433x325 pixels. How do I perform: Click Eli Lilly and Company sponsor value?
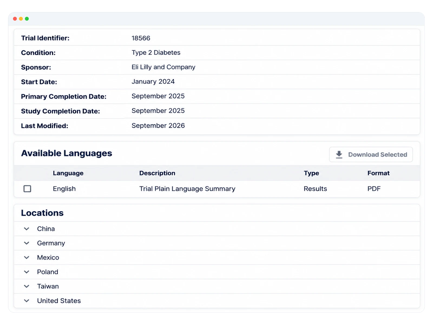click(163, 67)
